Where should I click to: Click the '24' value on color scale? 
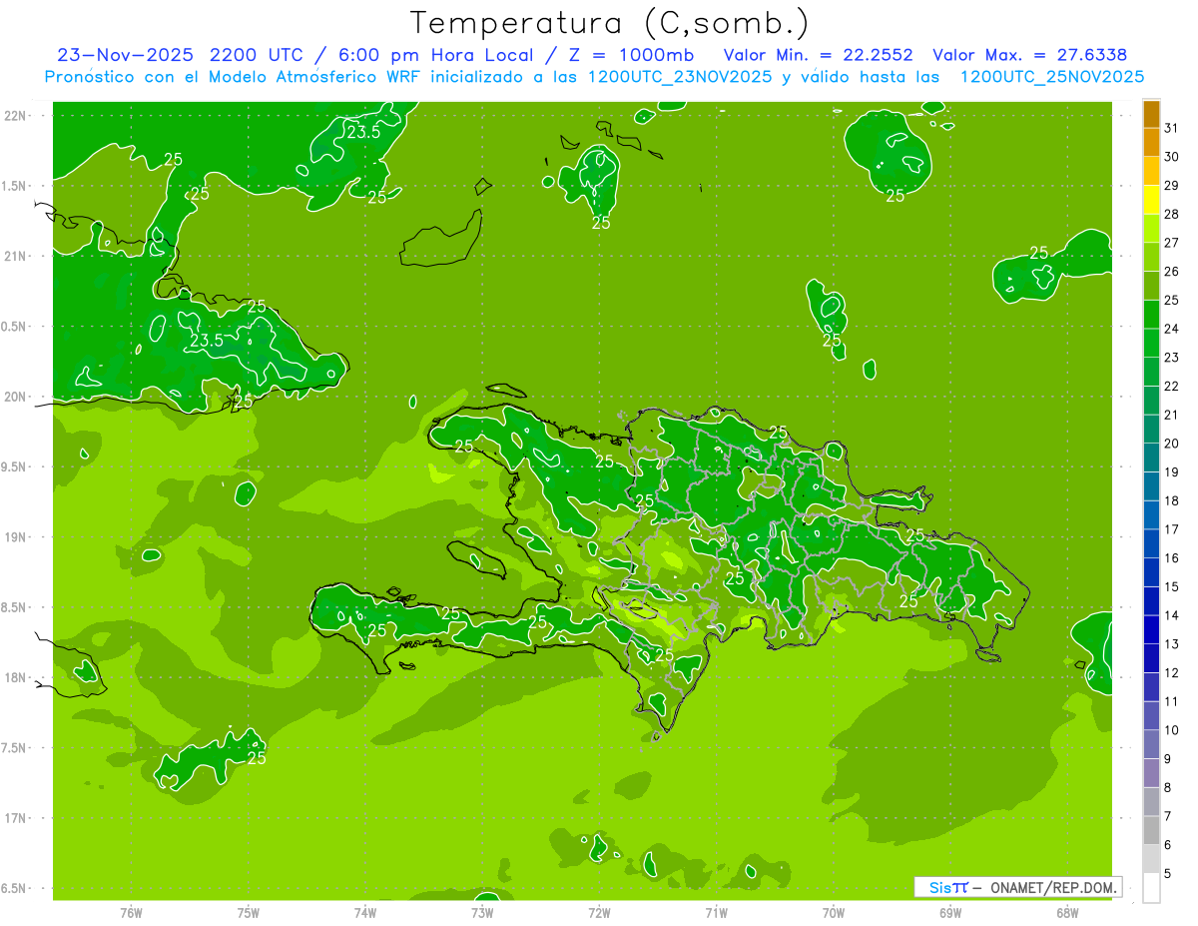[1172, 329]
